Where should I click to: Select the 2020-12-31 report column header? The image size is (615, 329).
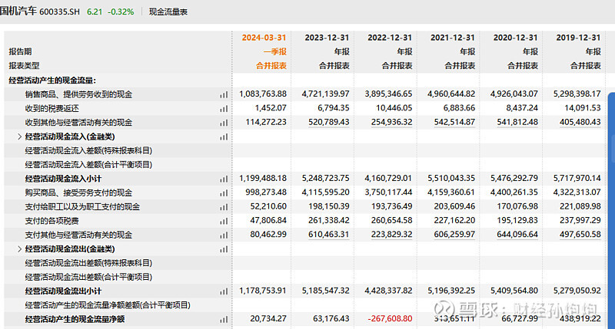[515, 38]
